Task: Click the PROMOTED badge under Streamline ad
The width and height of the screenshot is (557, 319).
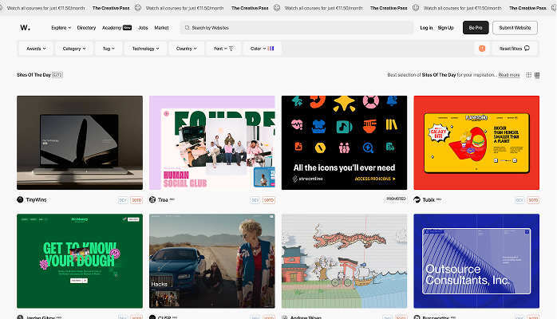Action: pyautogui.click(x=396, y=199)
